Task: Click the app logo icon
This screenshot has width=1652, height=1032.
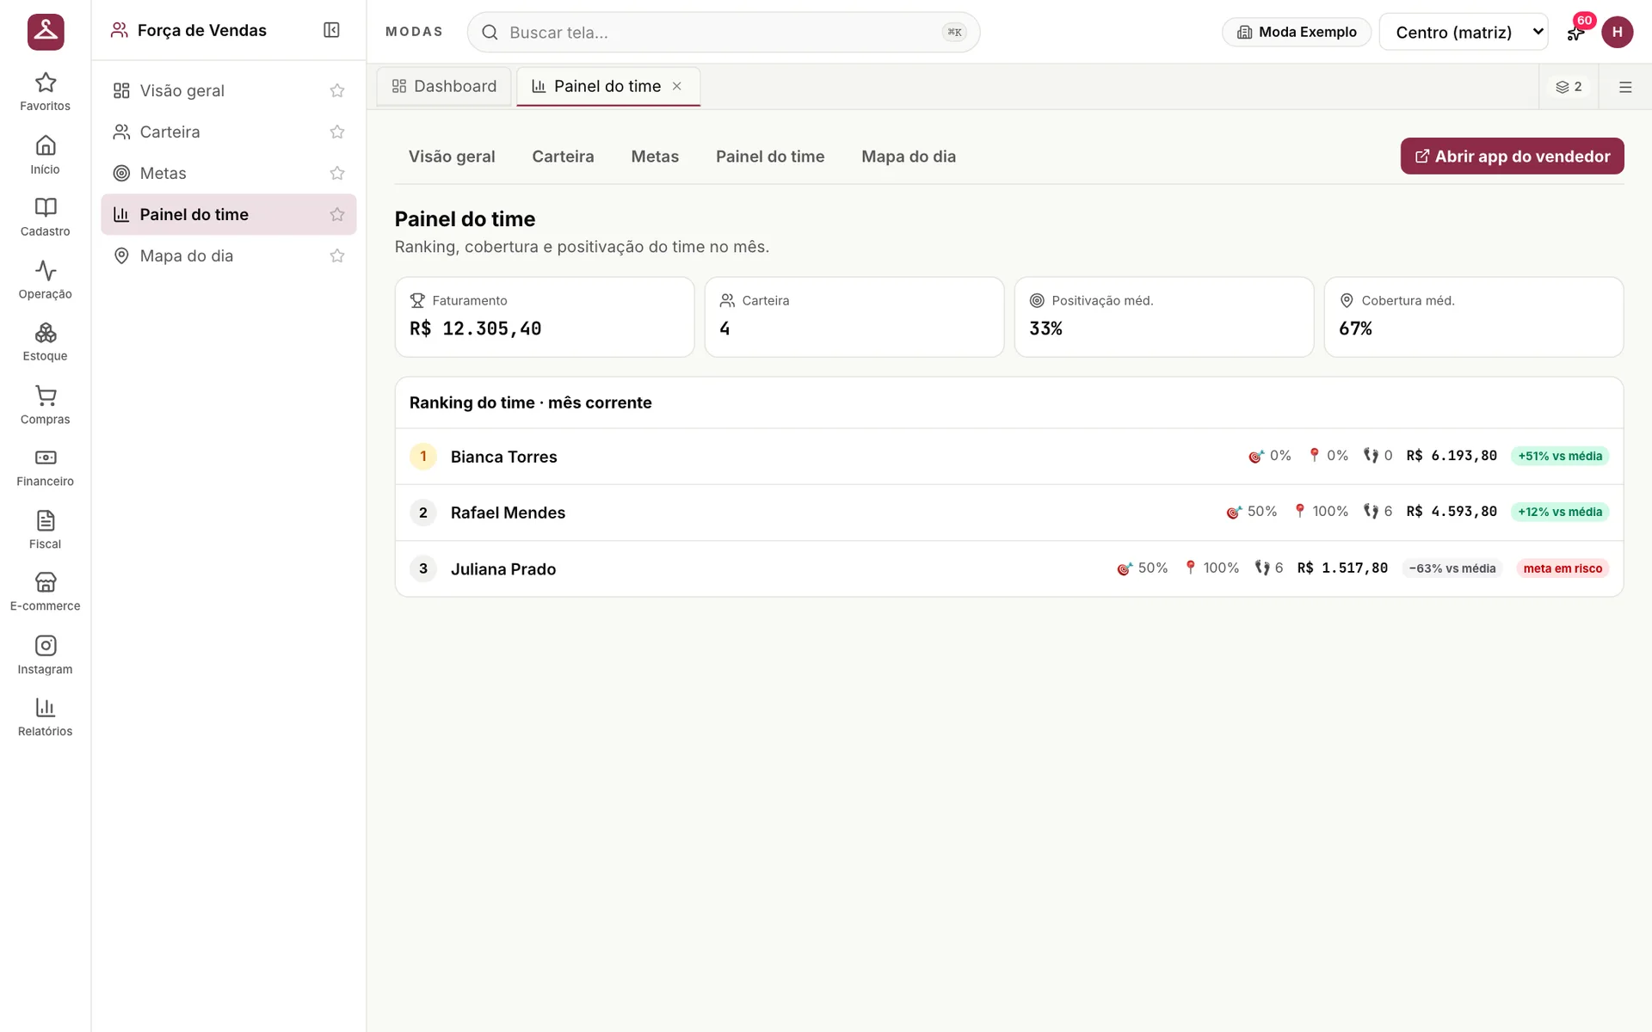Action: [x=46, y=32]
